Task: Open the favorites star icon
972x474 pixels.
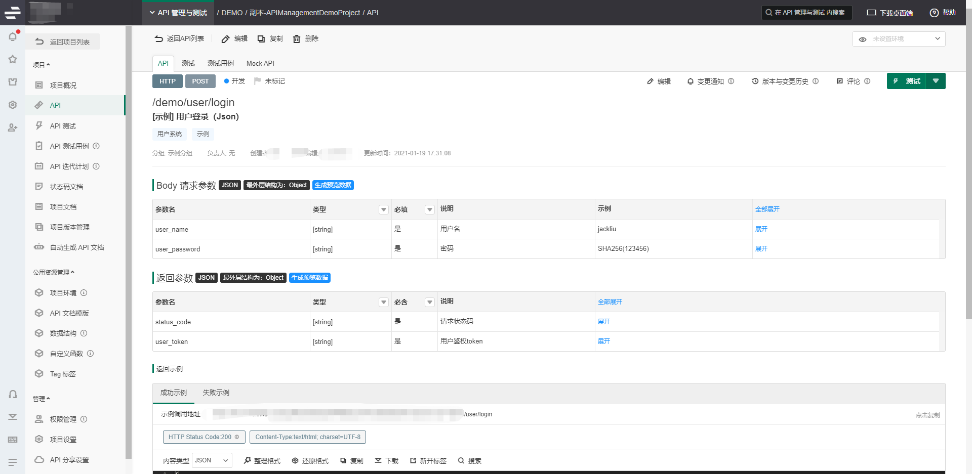Action: 13,59
